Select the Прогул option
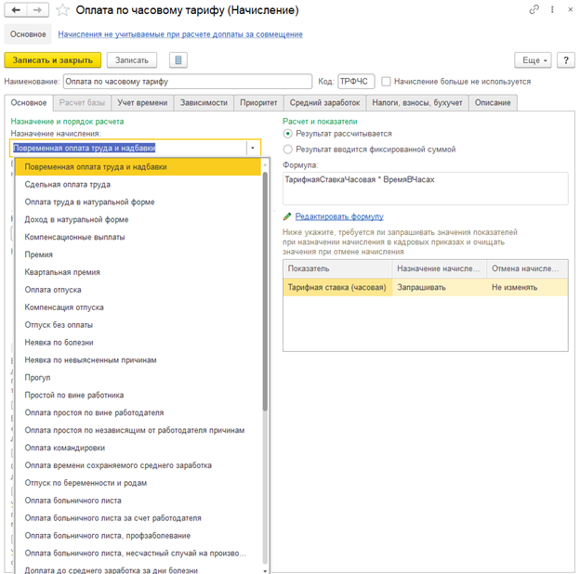The image size is (580, 574). click(138, 378)
